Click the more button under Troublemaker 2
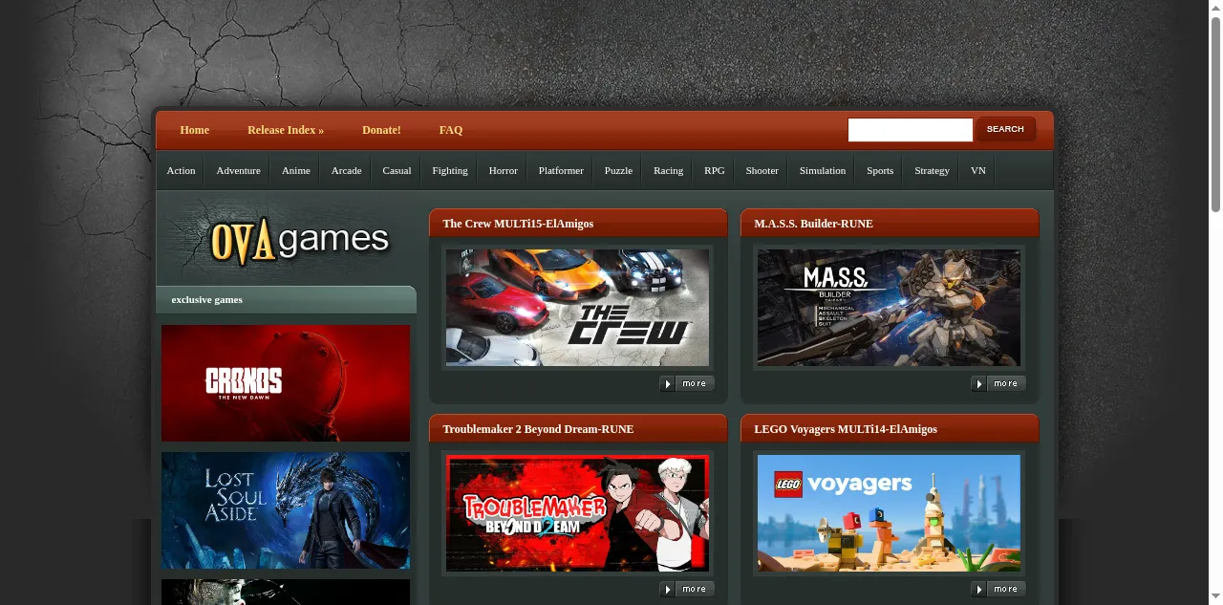Image resolution: width=1223 pixels, height=605 pixels. click(687, 589)
